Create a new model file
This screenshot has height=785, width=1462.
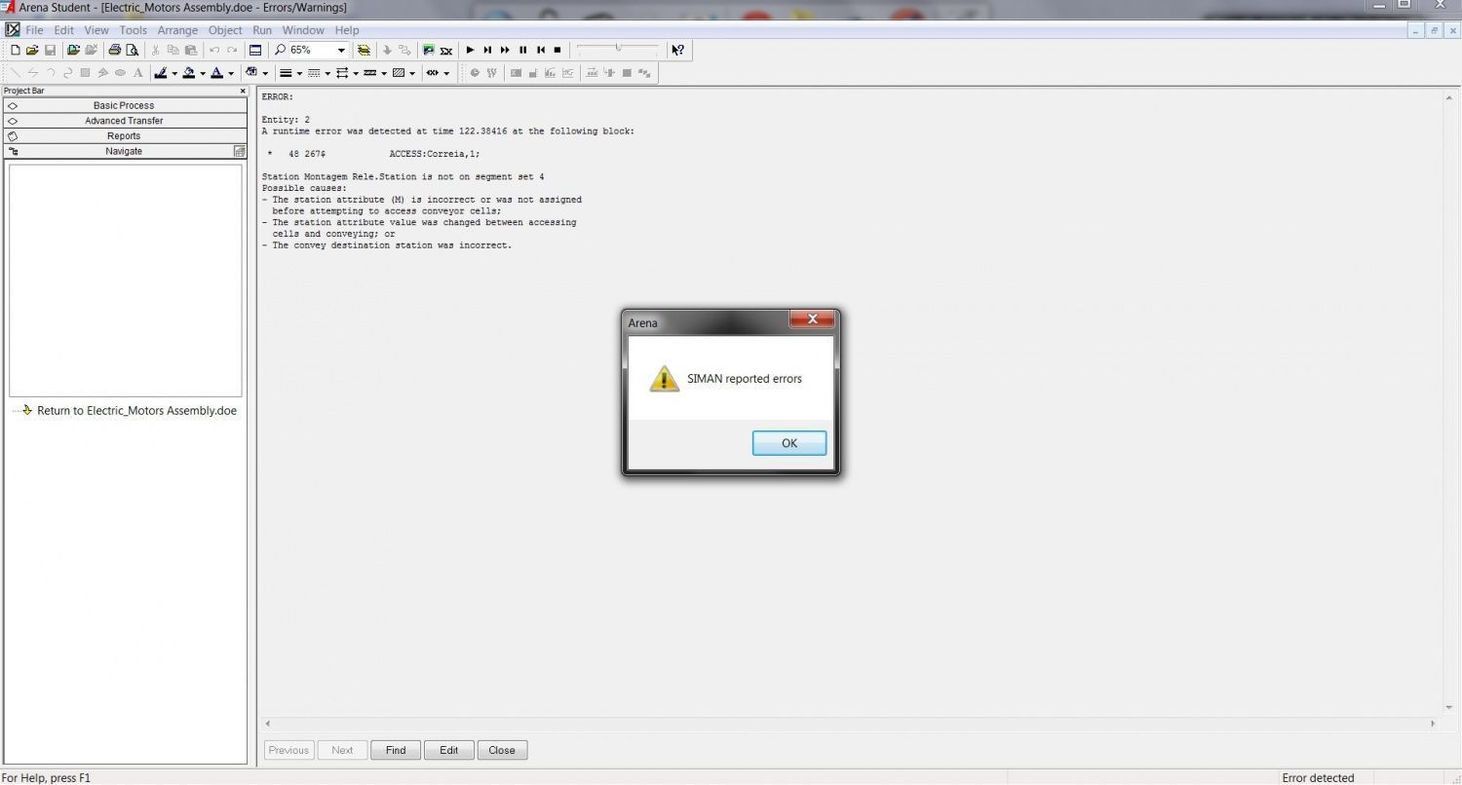[15, 50]
